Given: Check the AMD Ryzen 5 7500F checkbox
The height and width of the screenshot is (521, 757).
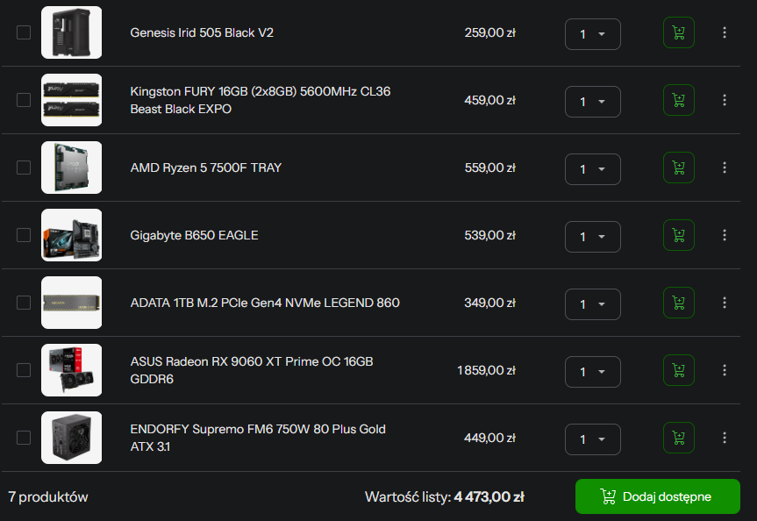Looking at the screenshot, I should pyautogui.click(x=23, y=168).
